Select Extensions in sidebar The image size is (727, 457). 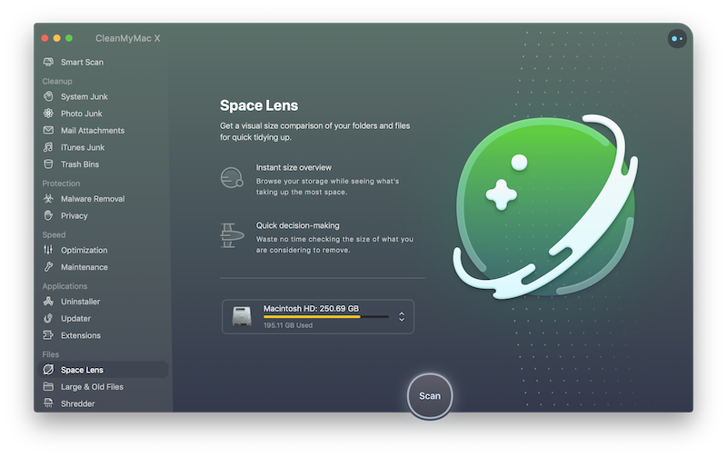point(81,335)
